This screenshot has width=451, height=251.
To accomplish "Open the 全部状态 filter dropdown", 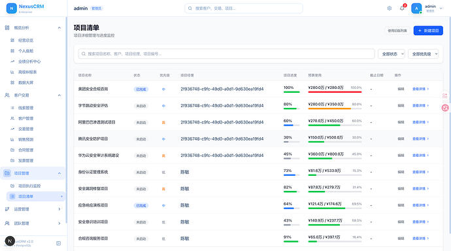I will [392, 54].
